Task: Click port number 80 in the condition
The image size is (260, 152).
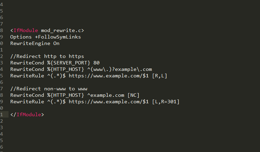Action: [x=96, y=63]
